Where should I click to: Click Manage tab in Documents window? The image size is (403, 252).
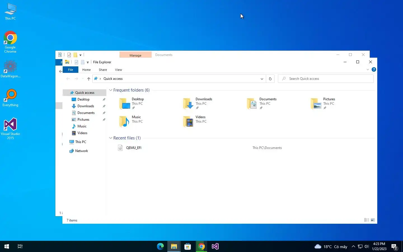[x=135, y=55]
